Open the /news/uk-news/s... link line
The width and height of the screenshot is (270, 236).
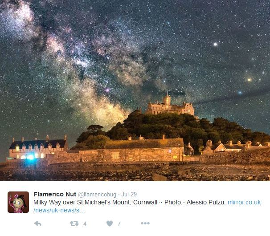click(59, 210)
